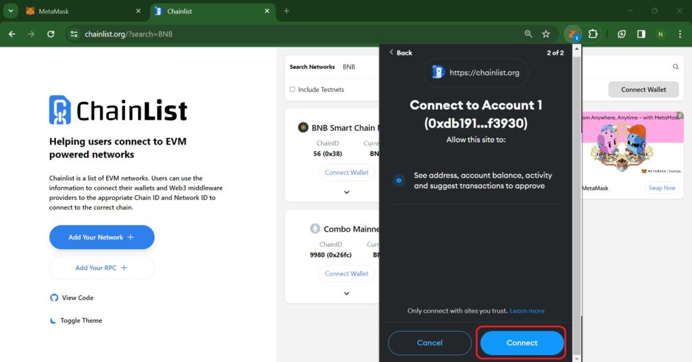Open Chrome three-dot menu
This screenshot has height=362, width=692.
(680, 34)
